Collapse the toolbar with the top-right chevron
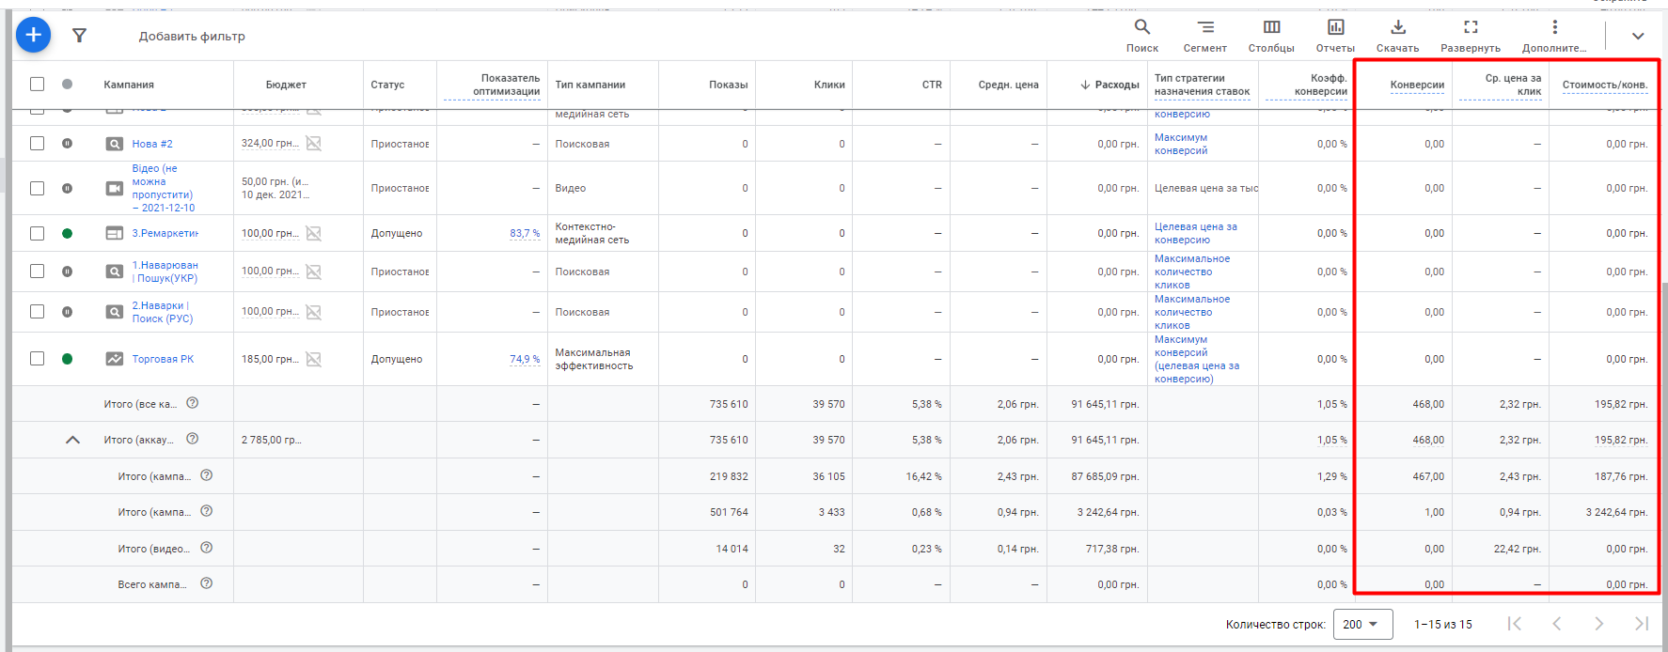The height and width of the screenshot is (652, 1668). 1638,36
